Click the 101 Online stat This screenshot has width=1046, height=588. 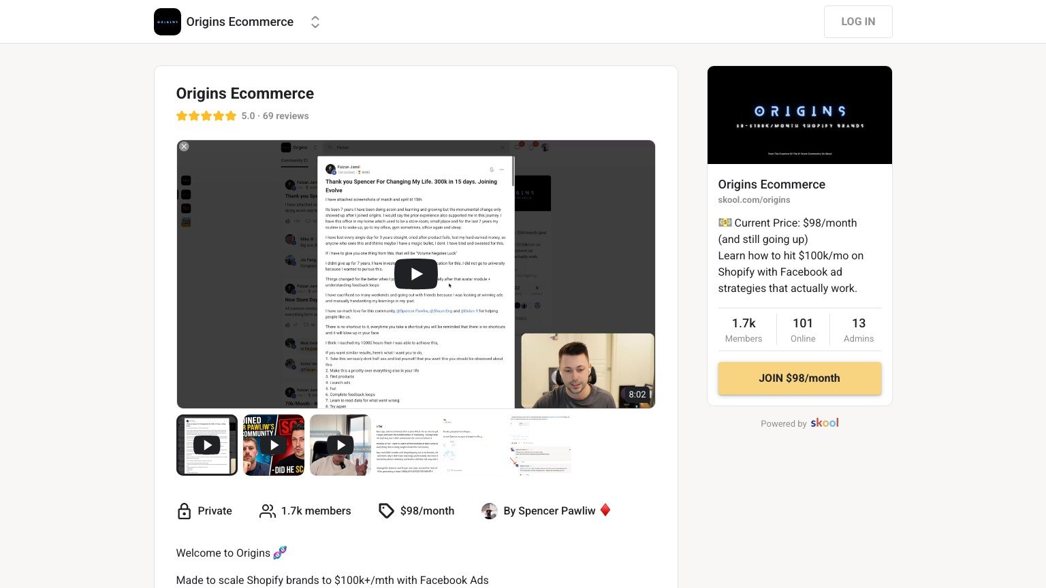[803, 330]
